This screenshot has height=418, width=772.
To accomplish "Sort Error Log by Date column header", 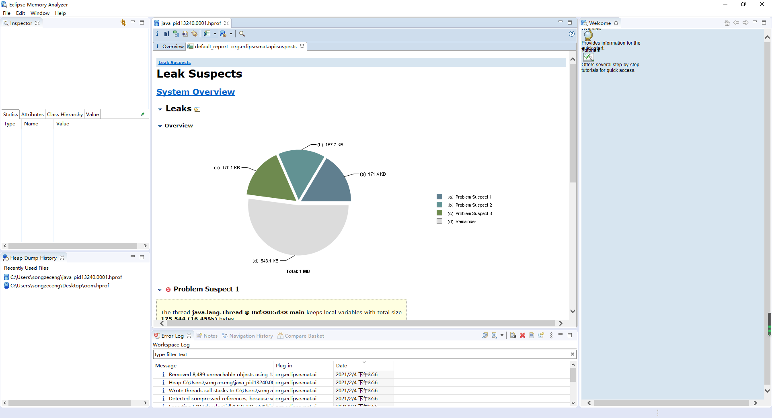I will (363, 365).
